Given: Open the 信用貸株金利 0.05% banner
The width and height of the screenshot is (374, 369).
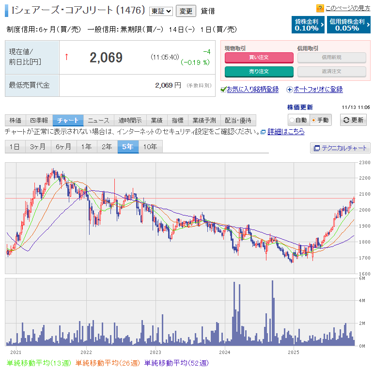Looking at the screenshot, I should 348,25.
